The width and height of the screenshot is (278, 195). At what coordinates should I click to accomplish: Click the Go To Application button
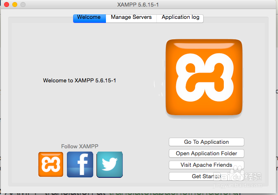[207, 142]
